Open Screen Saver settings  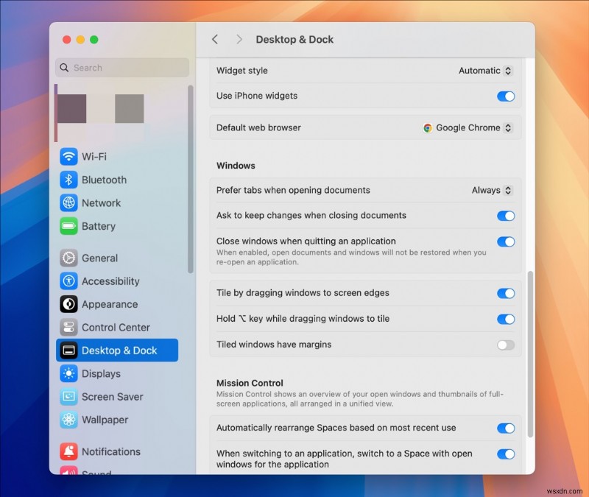point(117,397)
